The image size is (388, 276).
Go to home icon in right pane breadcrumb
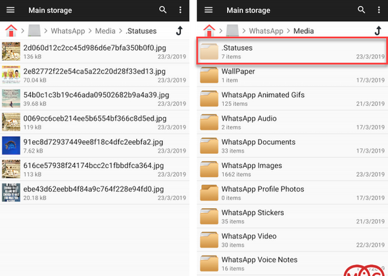pyautogui.click(x=210, y=30)
